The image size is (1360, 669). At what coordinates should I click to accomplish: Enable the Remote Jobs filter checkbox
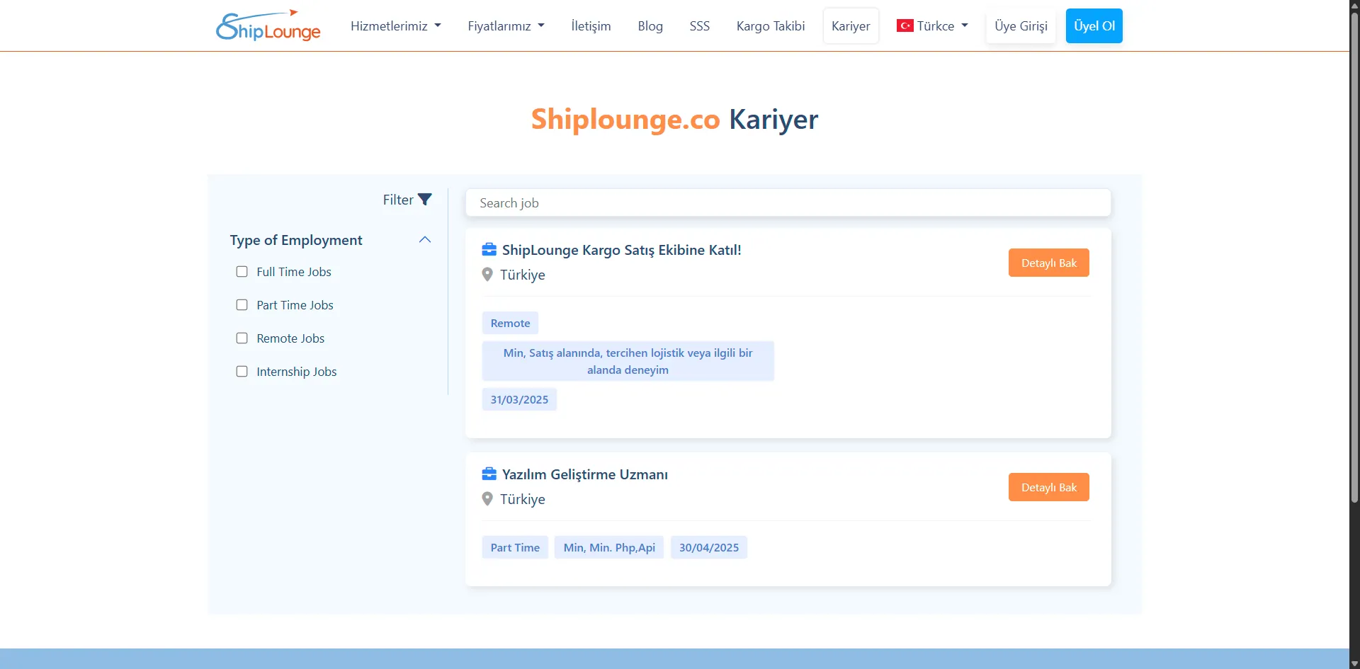[242, 338]
